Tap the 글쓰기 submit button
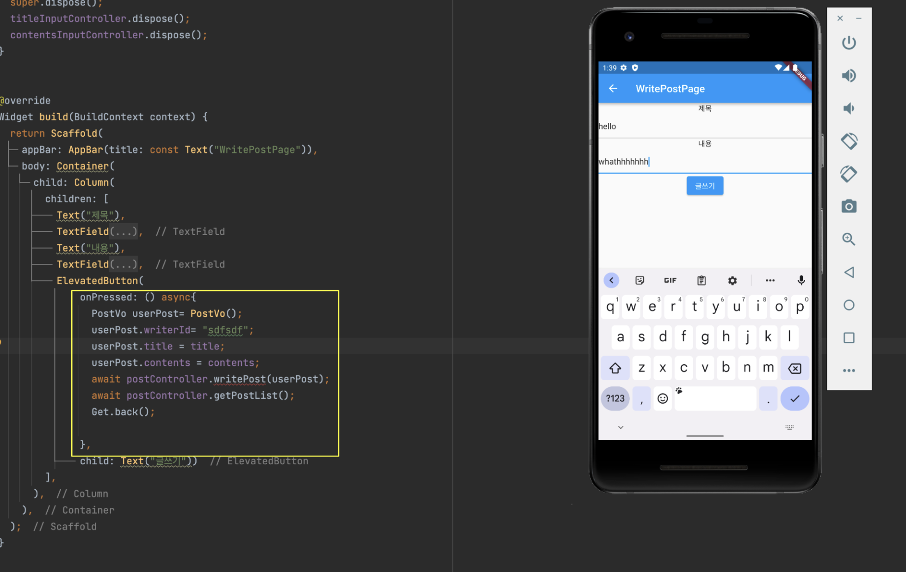906x572 pixels. click(x=705, y=186)
